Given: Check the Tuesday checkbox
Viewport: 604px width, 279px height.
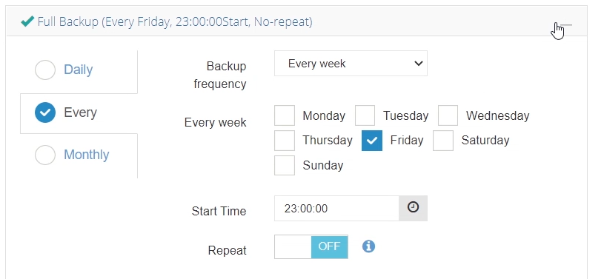Looking at the screenshot, I should 365,115.
